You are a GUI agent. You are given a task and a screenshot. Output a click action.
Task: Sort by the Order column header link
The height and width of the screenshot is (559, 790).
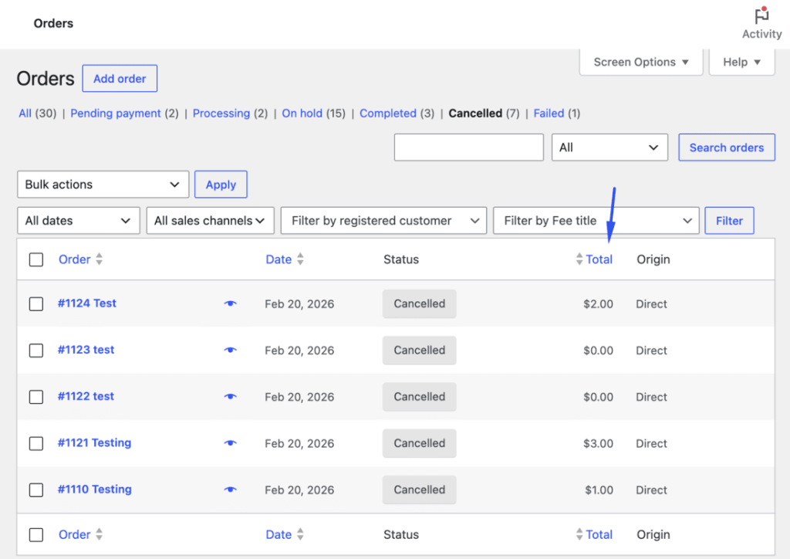point(75,259)
